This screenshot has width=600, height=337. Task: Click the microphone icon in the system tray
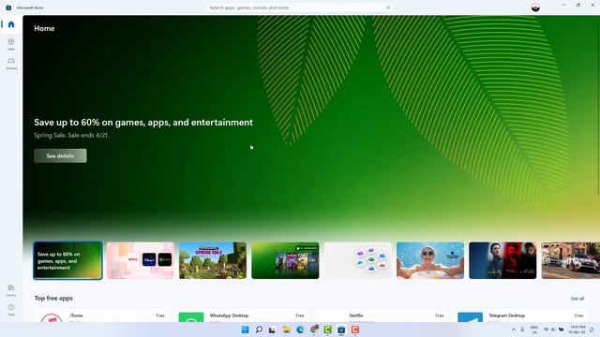pyautogui.click(x=522, y=330)
